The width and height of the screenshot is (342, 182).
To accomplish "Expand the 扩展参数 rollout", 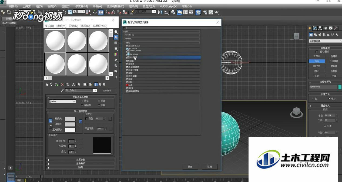I will point(81,160).
